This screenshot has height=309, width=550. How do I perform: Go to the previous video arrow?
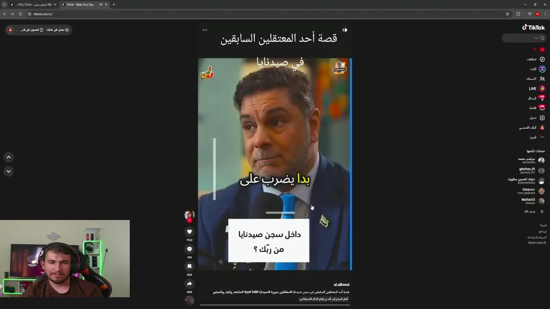tap(9, 157)
